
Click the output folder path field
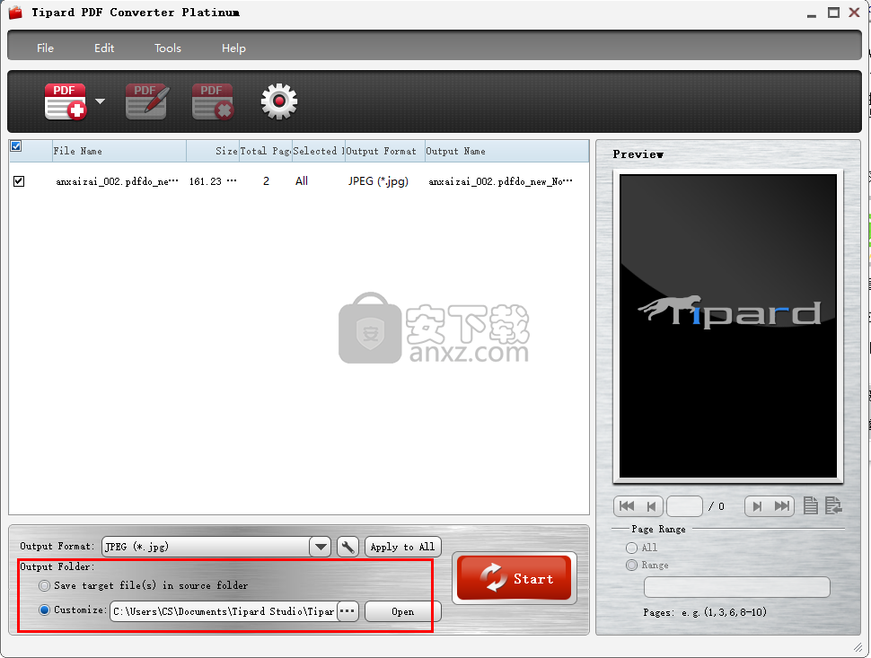tap(224, 611)
